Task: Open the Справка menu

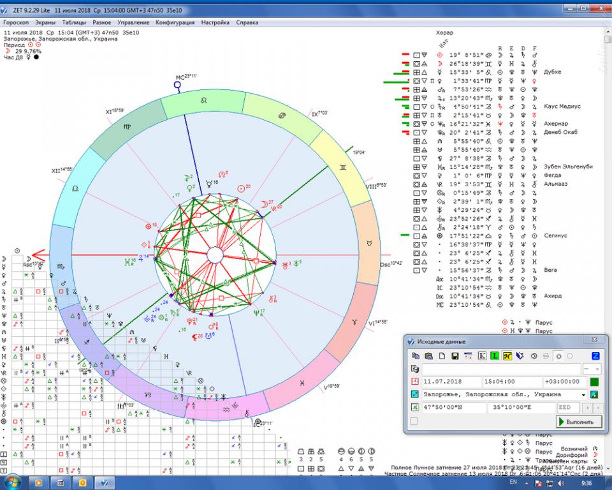Action: click(x=247, y=22)
